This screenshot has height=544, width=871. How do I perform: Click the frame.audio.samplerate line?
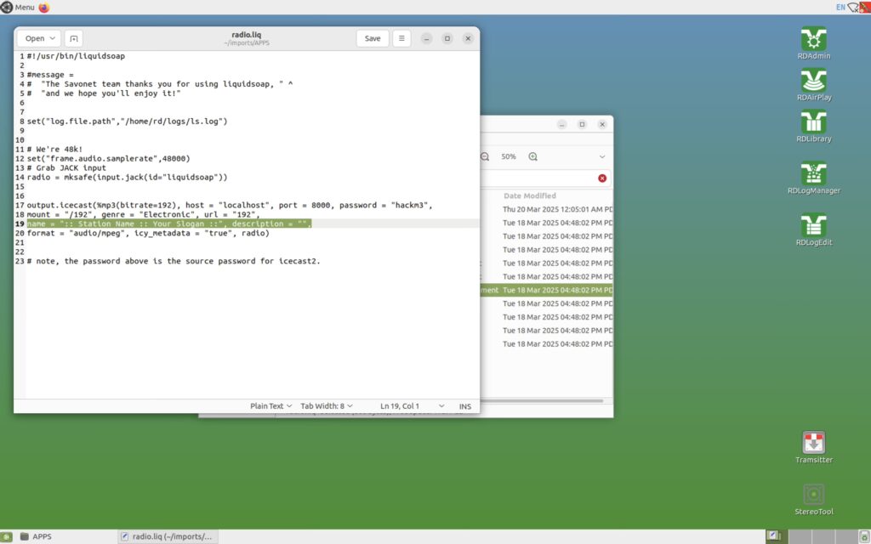click(108, 159)
